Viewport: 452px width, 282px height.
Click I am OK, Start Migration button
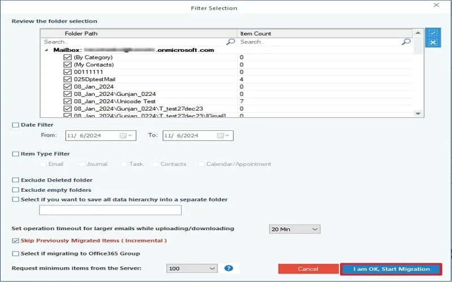(x=391, y=269)
